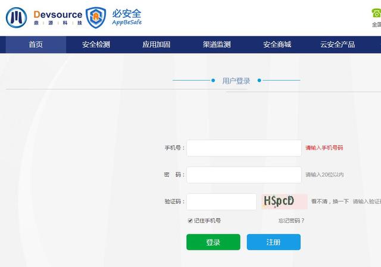Viewport: 381px width, 267px height.
Task: Go to the 安全检测 menu item
Action: [x=96, y=45]
